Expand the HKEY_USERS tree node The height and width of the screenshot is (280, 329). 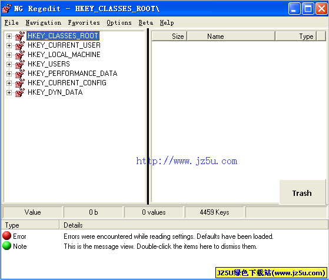pos(9,64)
